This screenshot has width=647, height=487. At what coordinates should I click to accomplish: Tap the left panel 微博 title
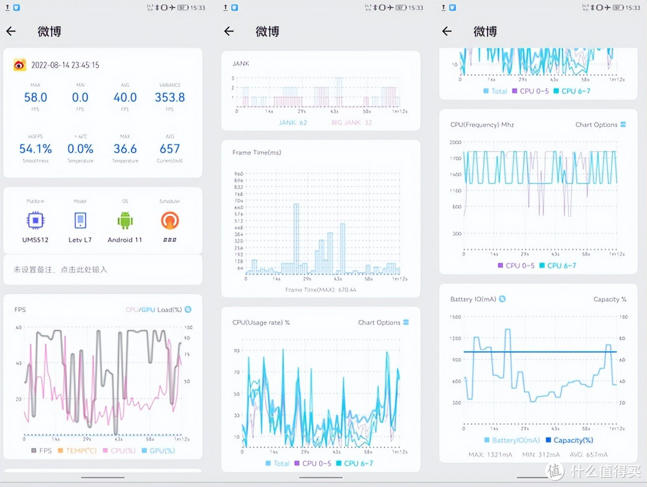point(50,31)
